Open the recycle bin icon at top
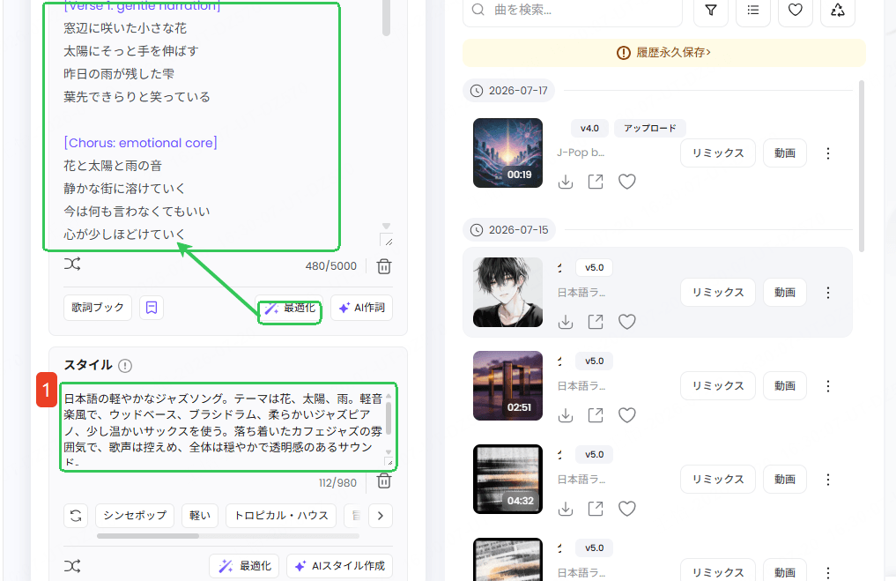896x581 pixels. pyautogui.click(x=838, y=11)
